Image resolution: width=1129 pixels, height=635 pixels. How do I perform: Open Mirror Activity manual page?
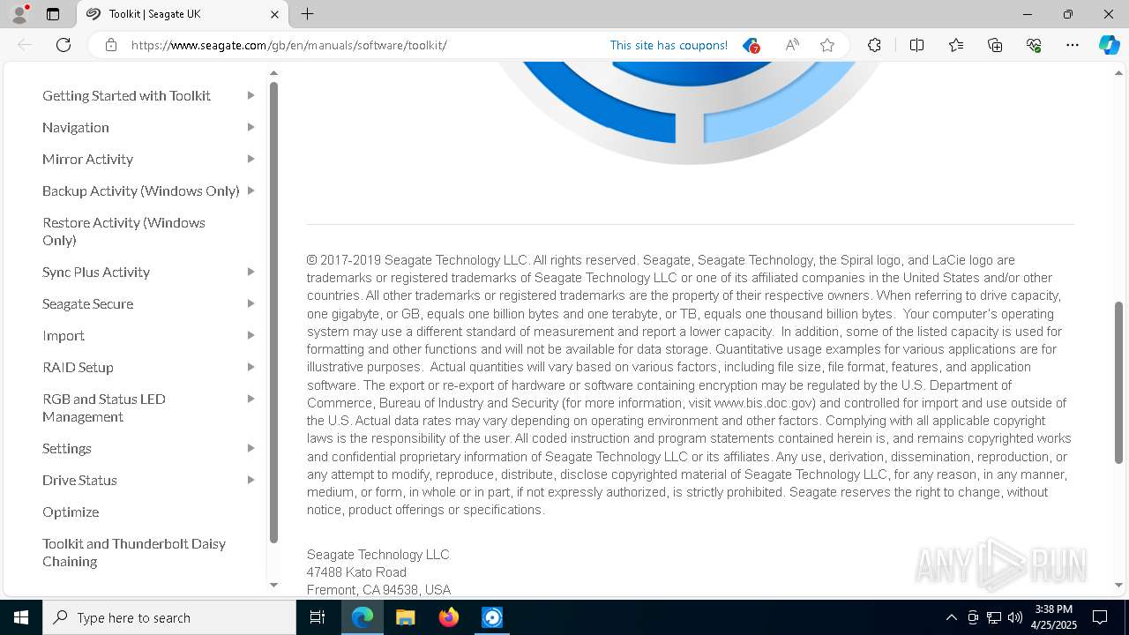pos(87,159)
